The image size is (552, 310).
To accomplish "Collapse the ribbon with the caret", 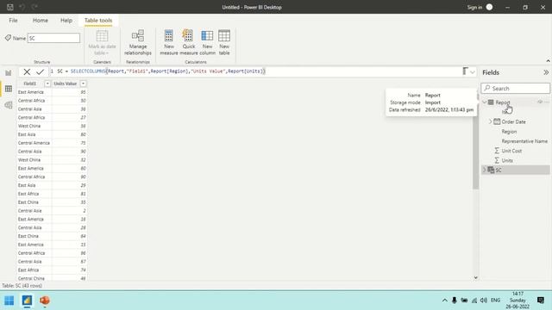I will (548, 61).
